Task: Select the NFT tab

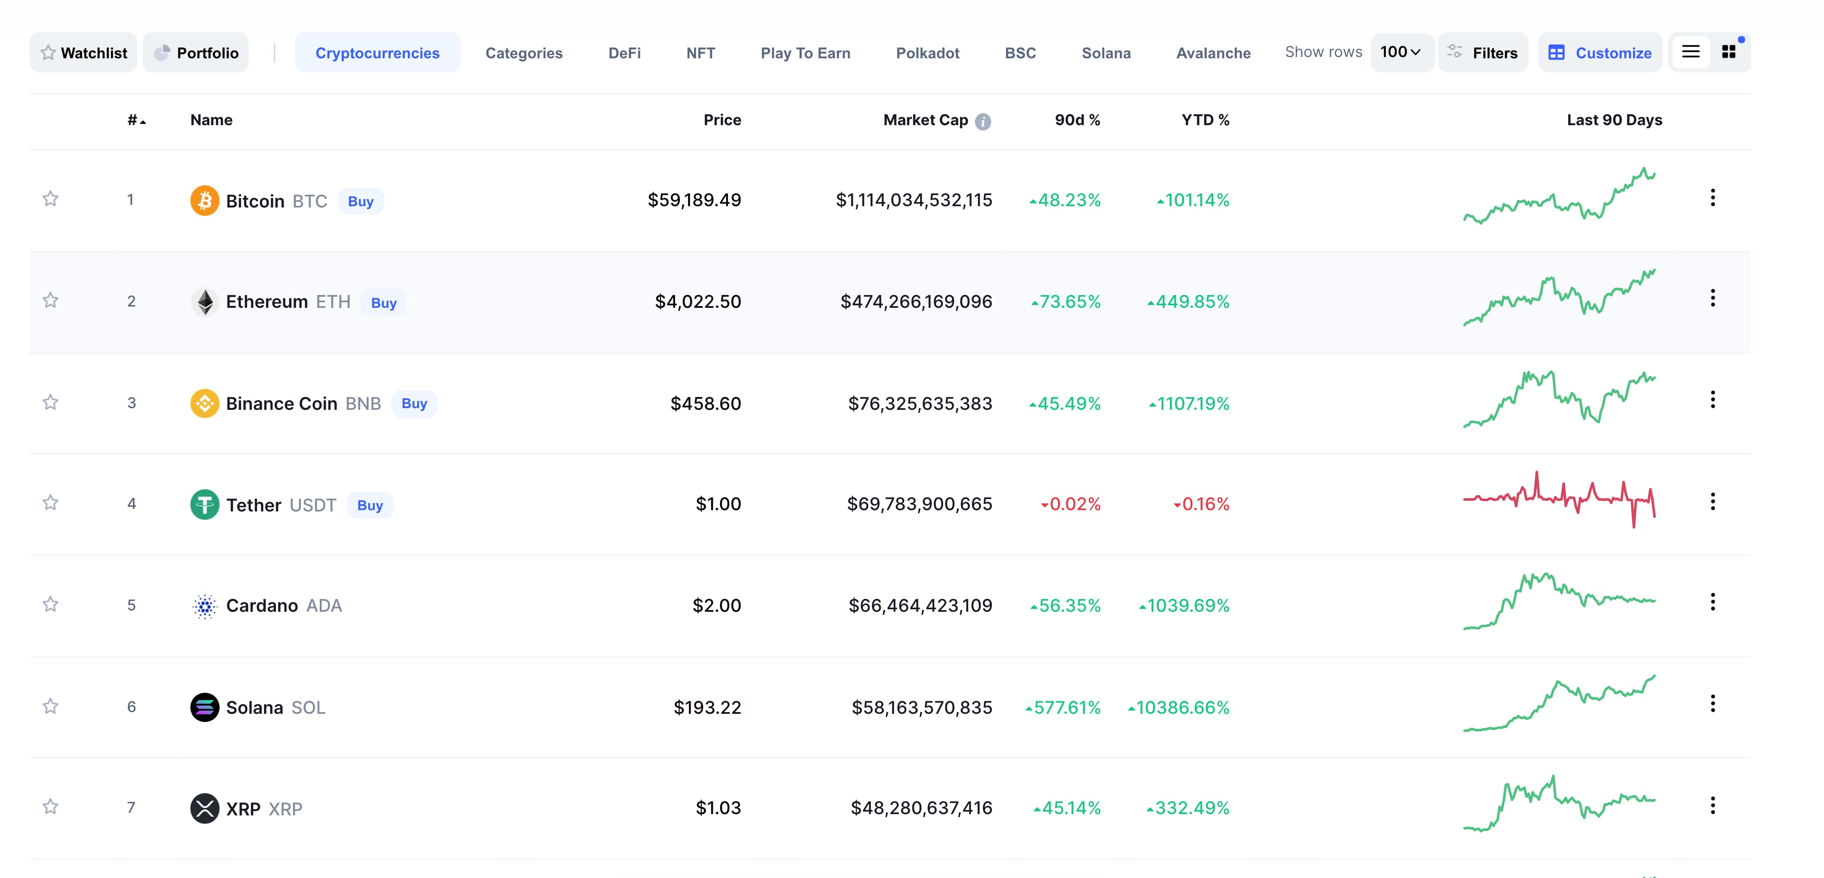Action: pyautogui.click(x=700, y=53)
